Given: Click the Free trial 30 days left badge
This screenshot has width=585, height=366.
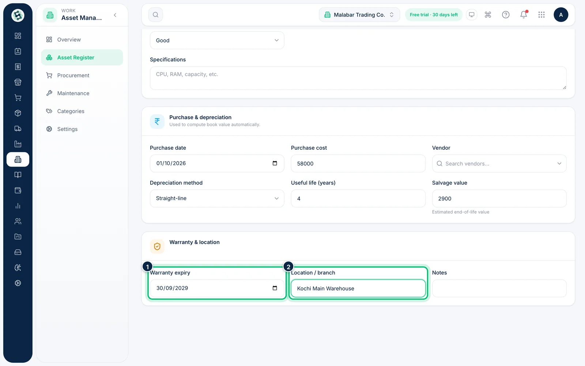Looking at the screenshot, I should (x=434, y=15).
